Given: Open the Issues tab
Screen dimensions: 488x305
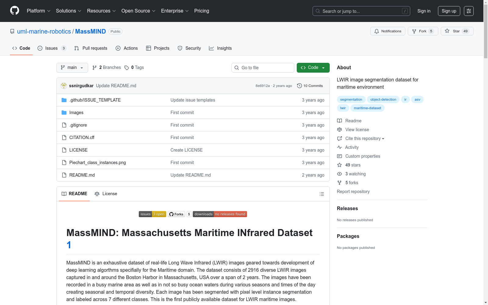Looking at the screenshot, I should click(x=52, y=48).
